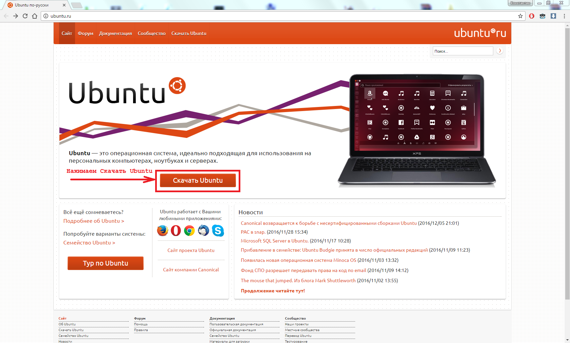Click the Thunderbird mail icon

point(204,231)
